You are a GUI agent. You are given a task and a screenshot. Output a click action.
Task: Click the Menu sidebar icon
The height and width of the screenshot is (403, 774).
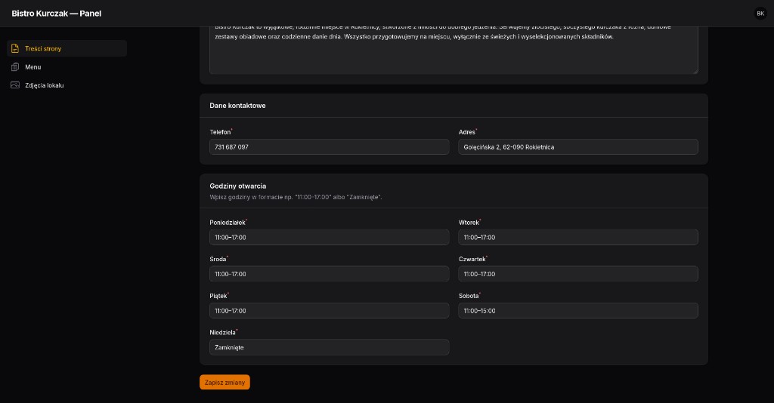(x=15, y=67)
